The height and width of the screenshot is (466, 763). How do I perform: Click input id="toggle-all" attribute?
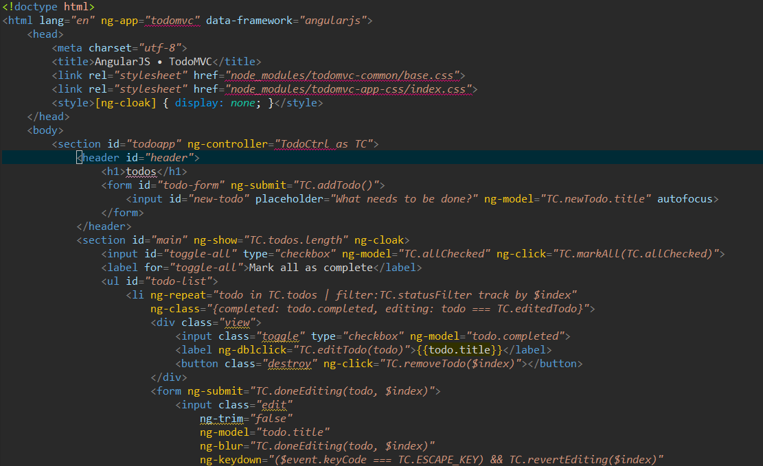[x=190, y=253]
